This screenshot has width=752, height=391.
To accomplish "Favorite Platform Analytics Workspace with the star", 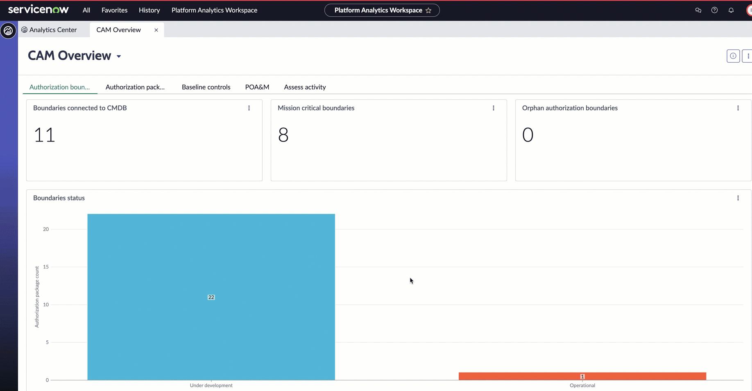I will tap(428, 10).
